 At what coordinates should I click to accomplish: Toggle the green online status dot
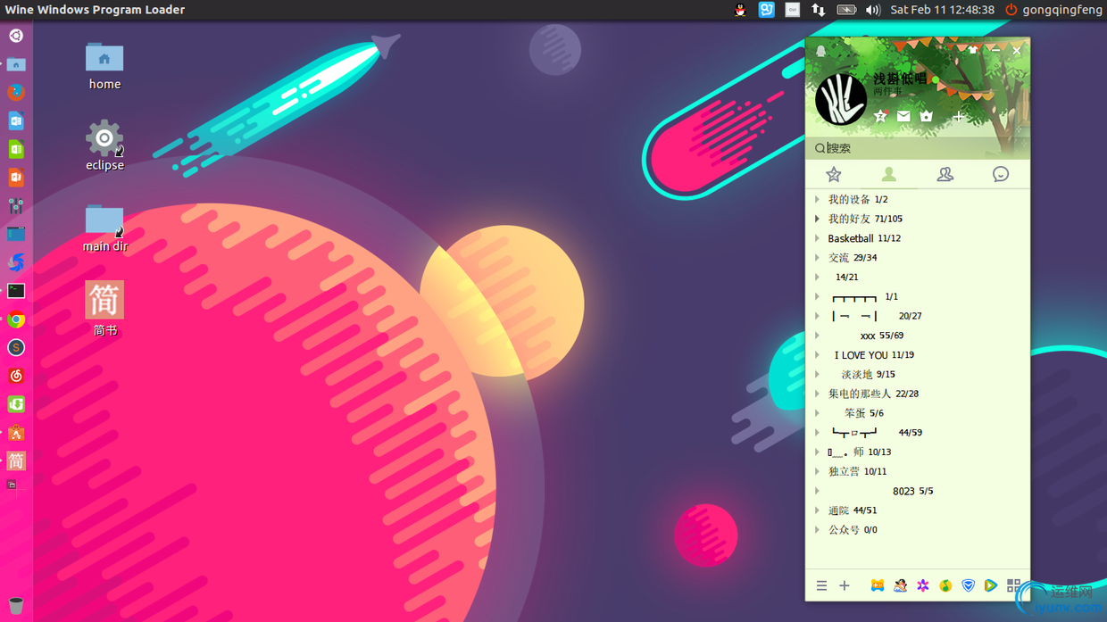(x=935, y=79)
